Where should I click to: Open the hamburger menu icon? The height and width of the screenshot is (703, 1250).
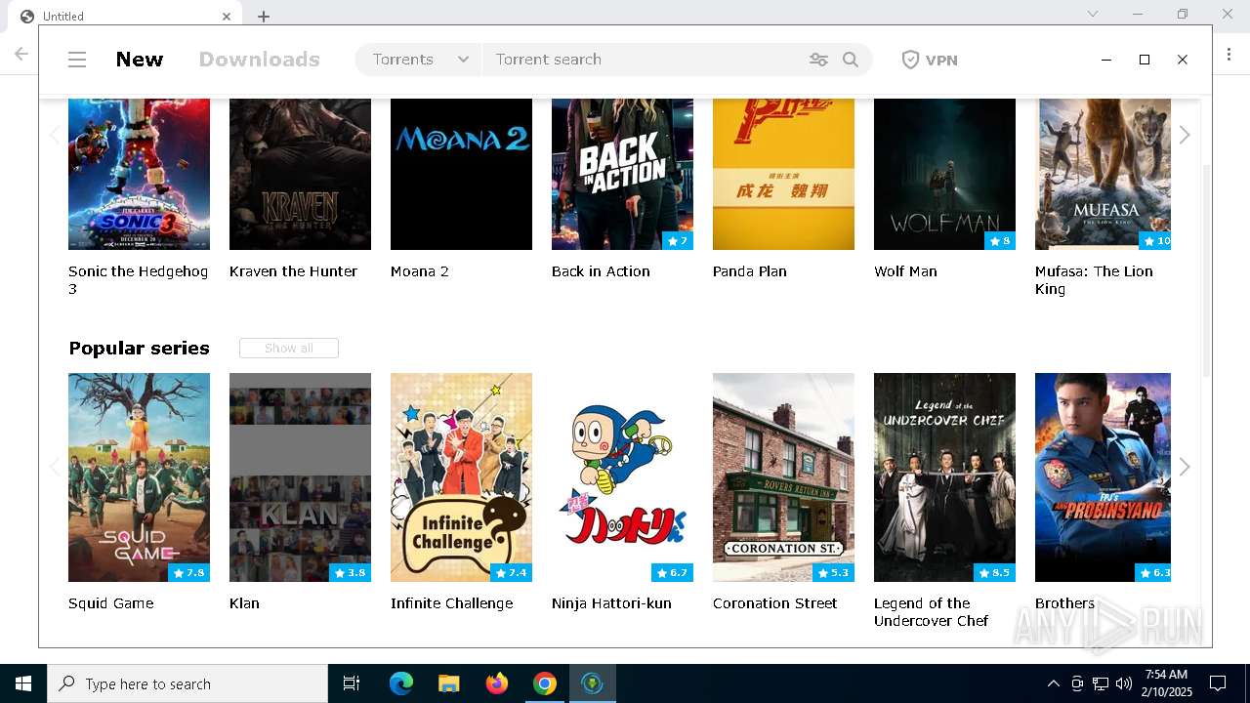pyautogui.click(x=77, y=60)
